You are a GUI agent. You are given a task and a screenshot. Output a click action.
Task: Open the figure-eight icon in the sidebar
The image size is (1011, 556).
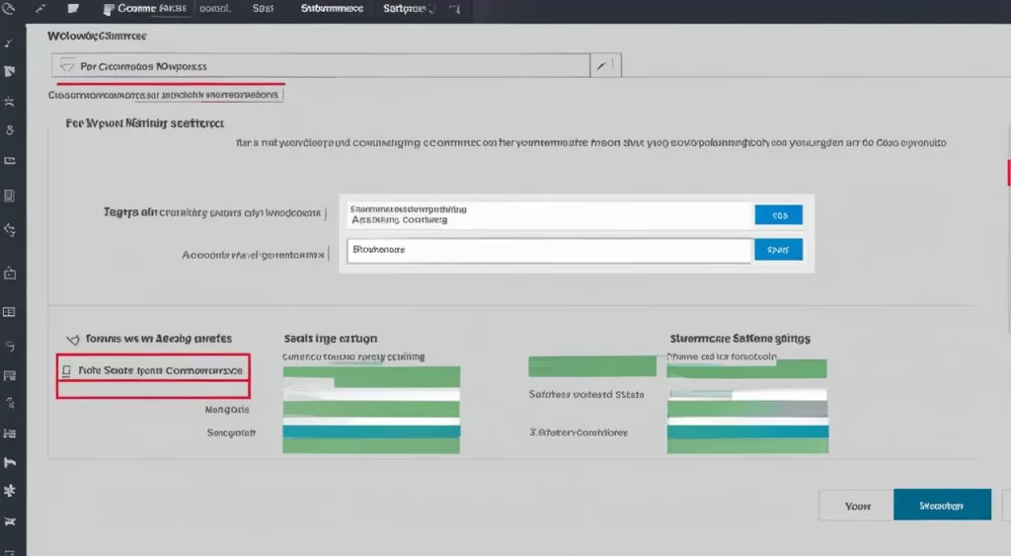pyautogui.click(x=9, y=130)
